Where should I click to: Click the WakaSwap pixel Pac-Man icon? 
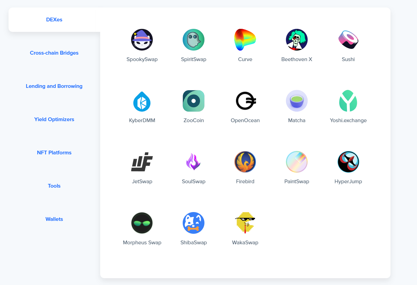click(245, 223)
